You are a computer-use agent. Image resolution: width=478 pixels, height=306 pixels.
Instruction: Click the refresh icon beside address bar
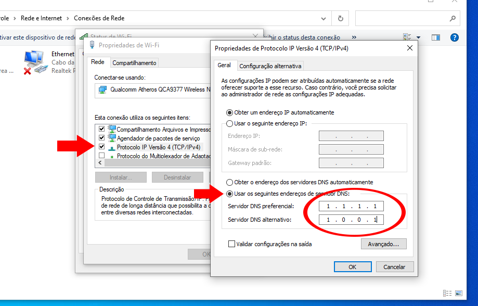[x=340, y=18]
